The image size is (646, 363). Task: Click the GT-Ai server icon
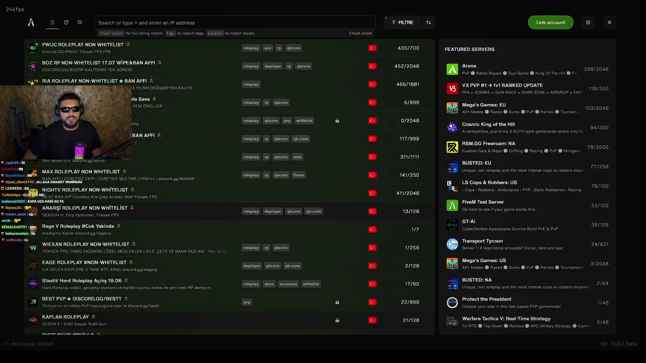[x=452, y=224]
